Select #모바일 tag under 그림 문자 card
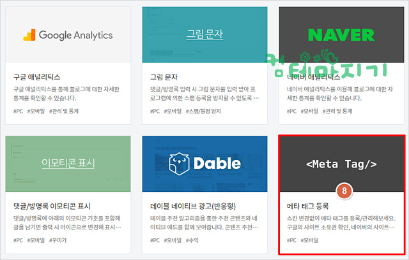Viewport: 409px width, 260px height. click(173, 112)
